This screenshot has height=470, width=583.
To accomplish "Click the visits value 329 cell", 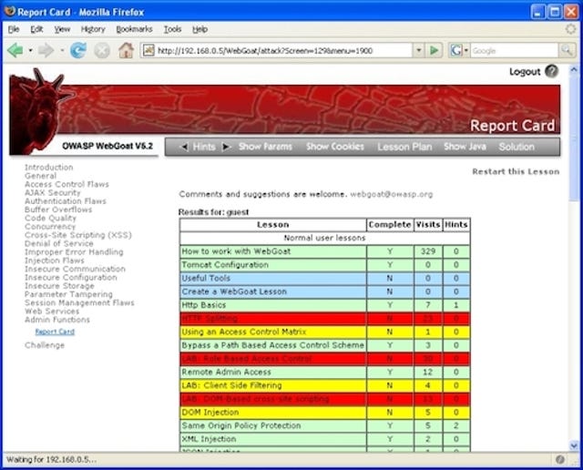I will [x=428, y=251].
